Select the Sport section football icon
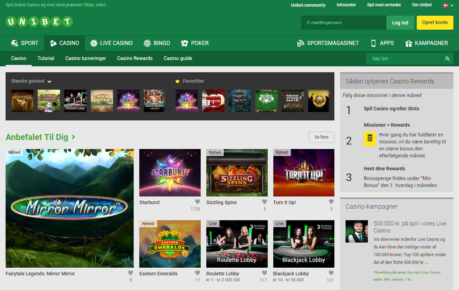459x290 pixels. click(14, 43)
